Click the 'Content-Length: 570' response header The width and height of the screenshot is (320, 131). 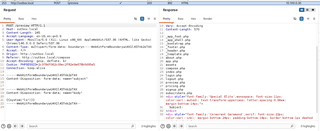click(x=183, y=29)
